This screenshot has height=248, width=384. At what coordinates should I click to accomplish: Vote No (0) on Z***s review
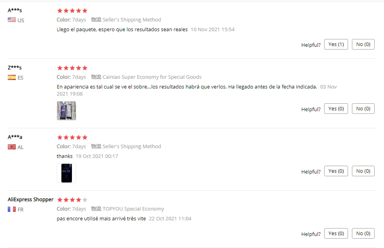coord(363,109)
